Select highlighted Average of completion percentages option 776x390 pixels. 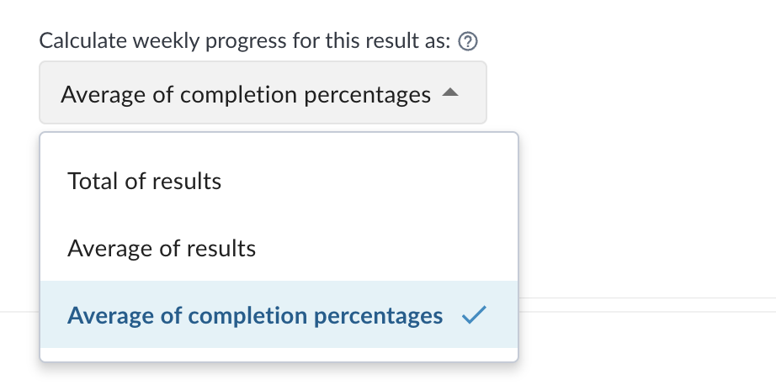point(279,314)
